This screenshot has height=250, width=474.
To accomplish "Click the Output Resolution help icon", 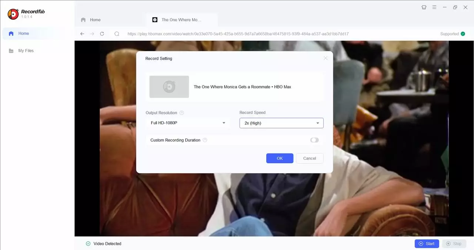I will pos(181,113).
